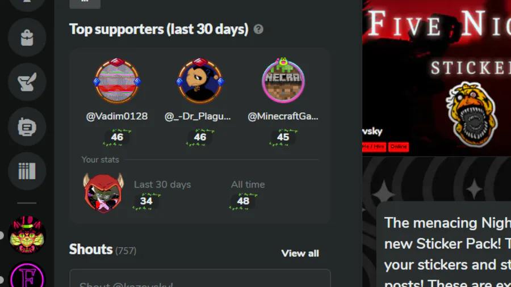Click the @Vadim0128 username link
Viewport: 511px width, 287px height.
pos(117,116)
